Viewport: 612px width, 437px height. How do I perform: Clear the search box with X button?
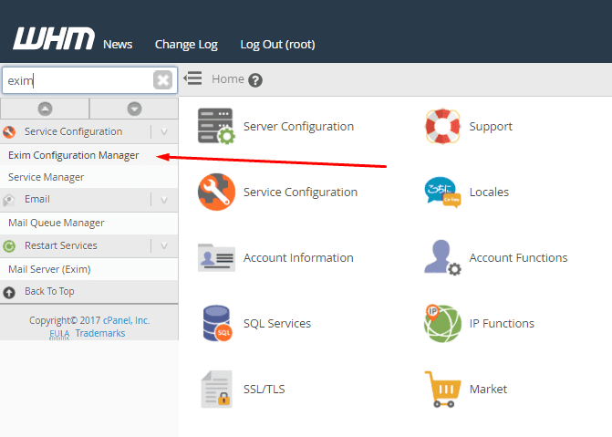[162, 80]
